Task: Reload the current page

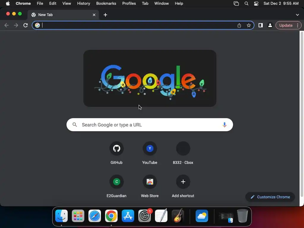Action: (x=26, y=25)
